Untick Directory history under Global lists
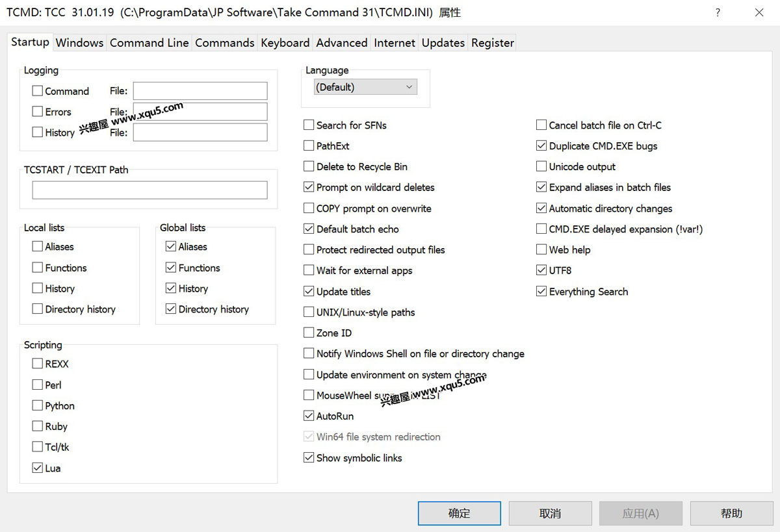Screen dimensions: 780x532 171,309
